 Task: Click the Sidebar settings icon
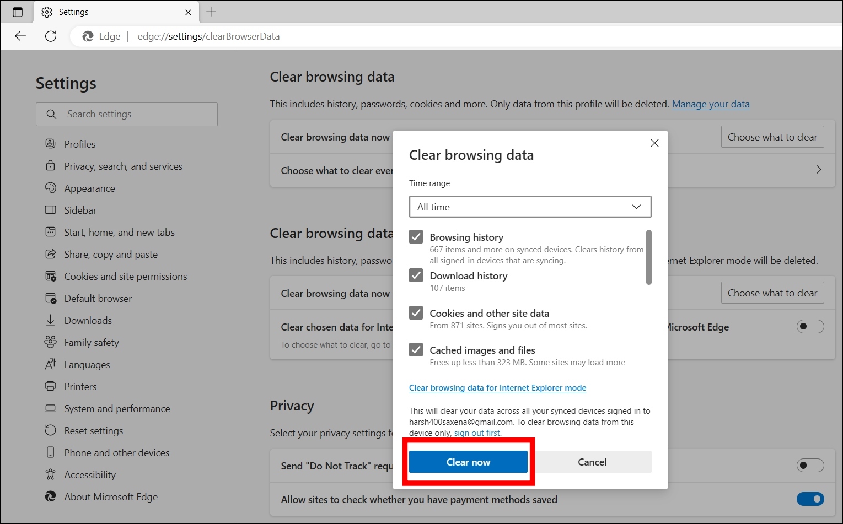pyautogui.click(x=50, y=210)
